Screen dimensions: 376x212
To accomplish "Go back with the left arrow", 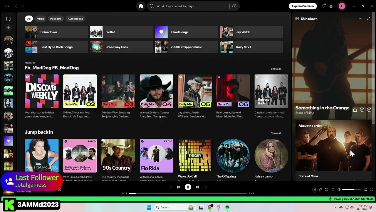I will 16,6.
